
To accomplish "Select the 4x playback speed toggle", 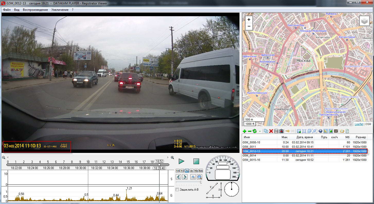I will pos(192,171).
